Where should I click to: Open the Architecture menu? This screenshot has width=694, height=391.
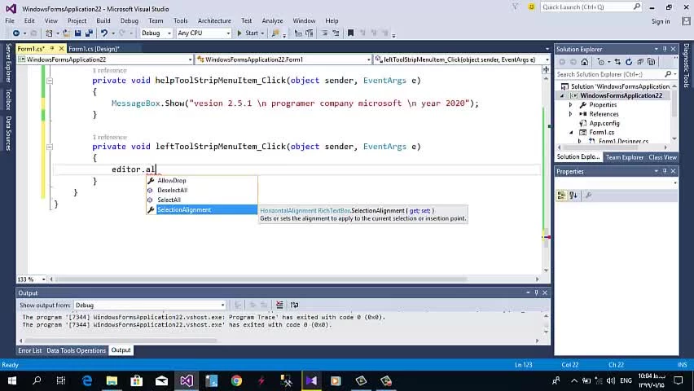click(x=214, y=21)
